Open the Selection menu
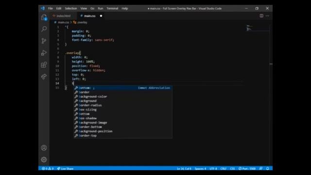Screen dimensions: 311x175 click(x=71, y=9)
